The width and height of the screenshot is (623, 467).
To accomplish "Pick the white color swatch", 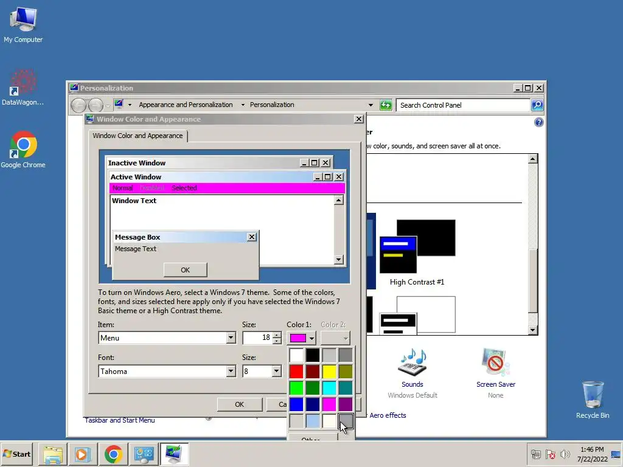I will [x=296, y=355].
